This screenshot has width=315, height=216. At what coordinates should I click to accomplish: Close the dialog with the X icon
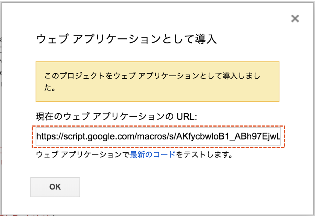click(x=295, y=19)
